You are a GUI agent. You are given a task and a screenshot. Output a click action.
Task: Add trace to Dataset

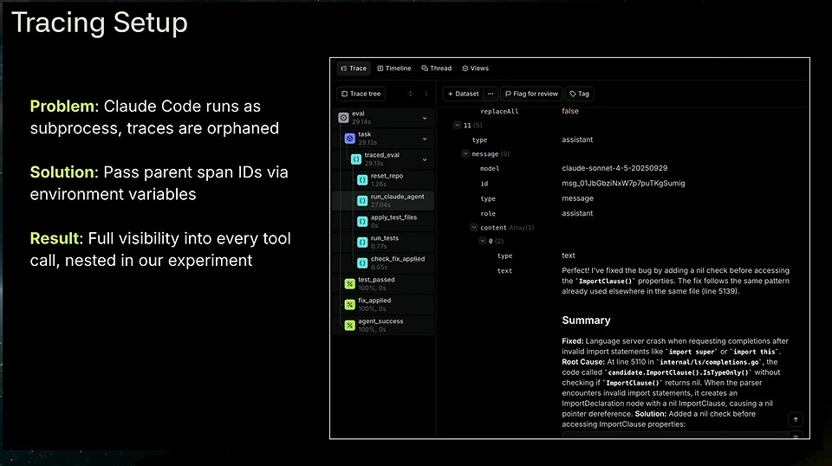tap(463, 94)
